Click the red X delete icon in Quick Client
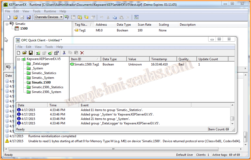 (82, 53)
